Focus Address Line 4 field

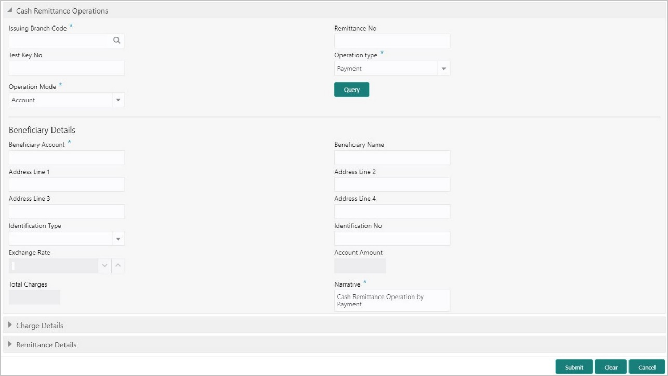392,212
